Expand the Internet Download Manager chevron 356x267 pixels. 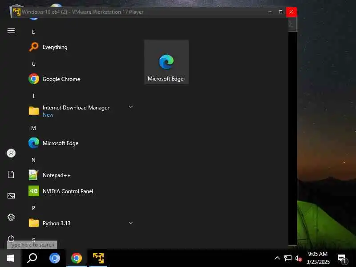(x=131, y=107)
